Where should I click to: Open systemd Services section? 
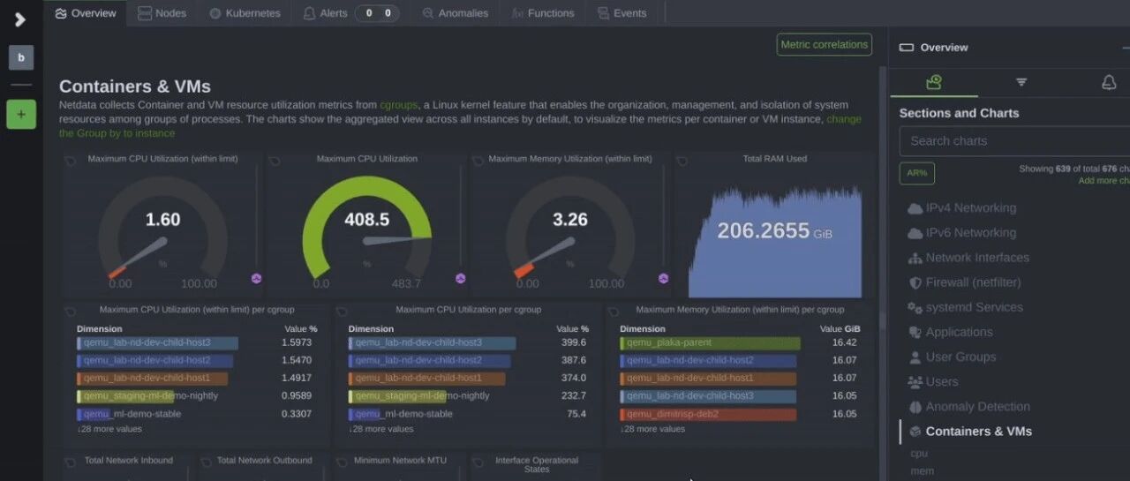[965, 307]
